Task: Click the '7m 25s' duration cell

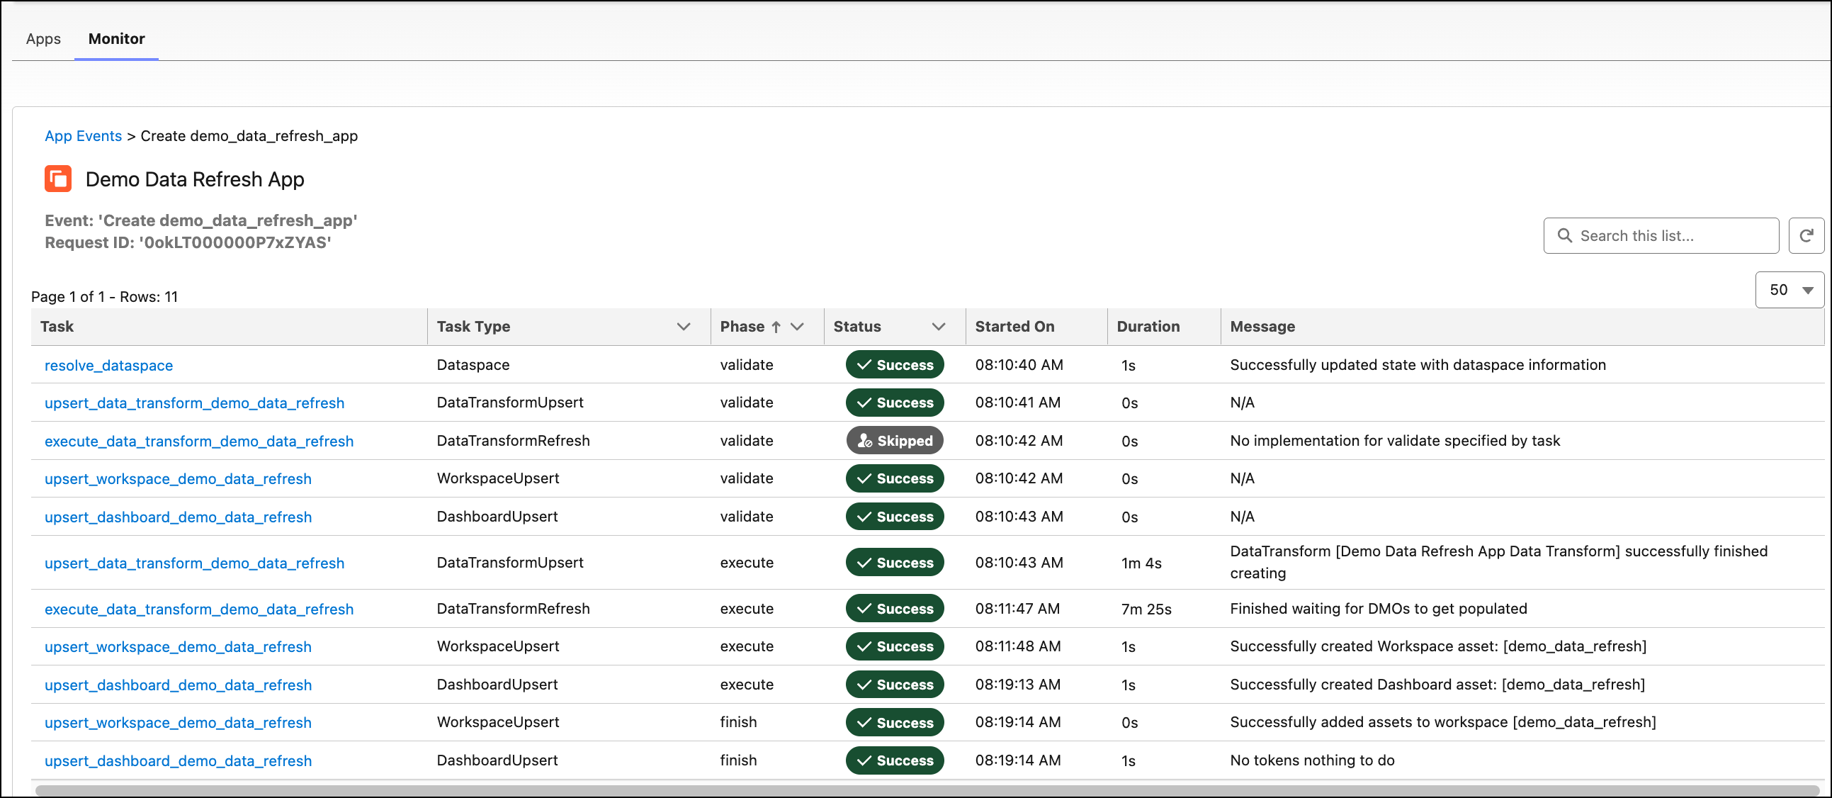Action: pos(1146,609)
